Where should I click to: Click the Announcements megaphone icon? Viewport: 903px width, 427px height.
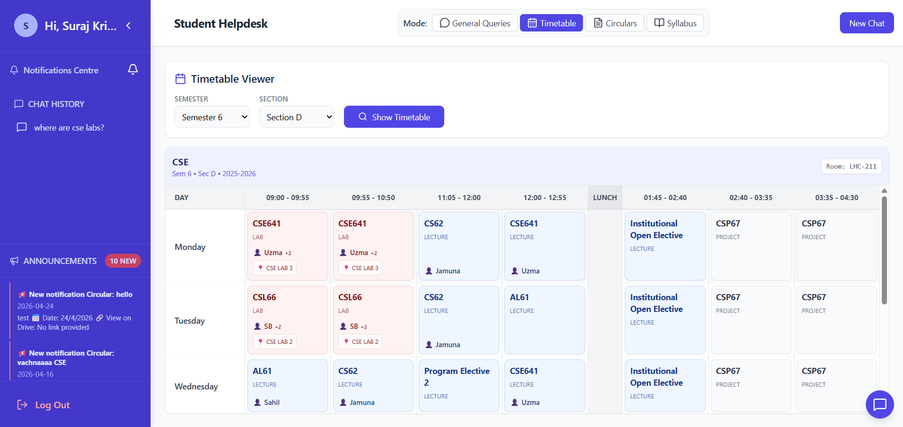[x=15, y=261]
